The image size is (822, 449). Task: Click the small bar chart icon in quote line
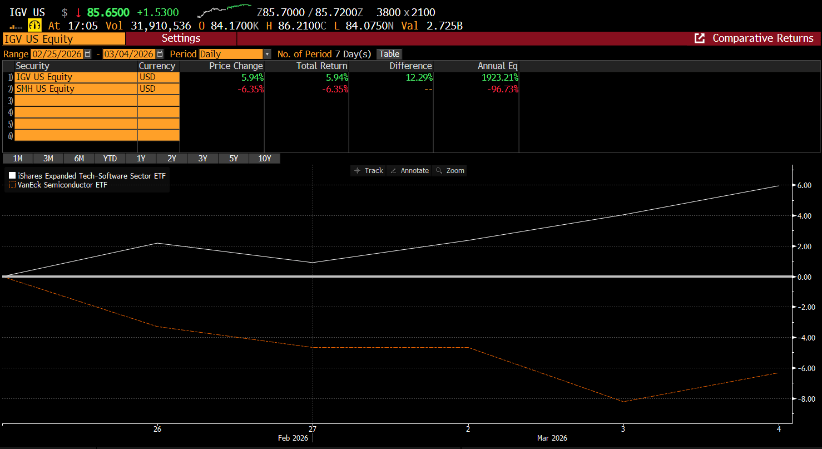click(x=17, y=27)
